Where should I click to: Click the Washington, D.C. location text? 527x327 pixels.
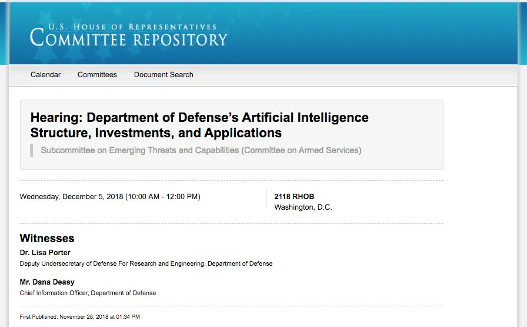tap(303, 207)
